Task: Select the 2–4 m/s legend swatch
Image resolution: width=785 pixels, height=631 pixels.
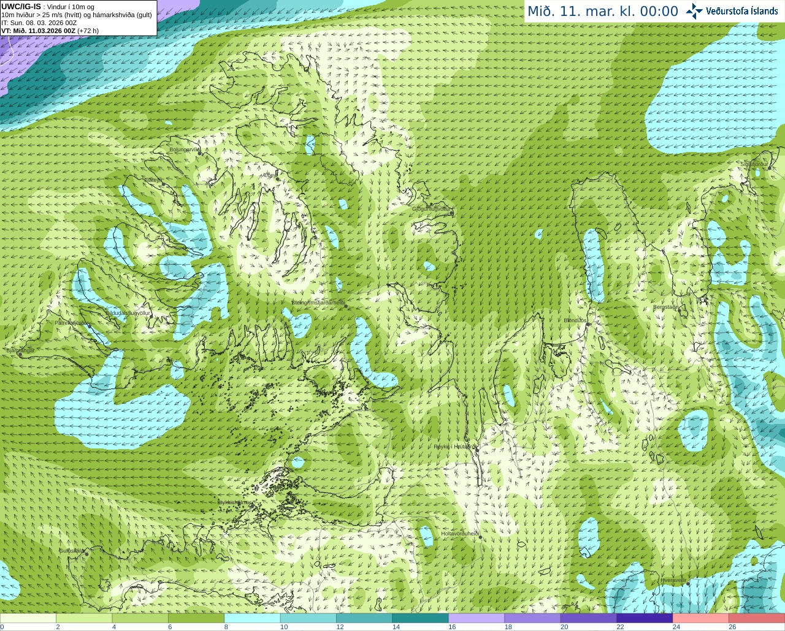Action: coord(84,618)
